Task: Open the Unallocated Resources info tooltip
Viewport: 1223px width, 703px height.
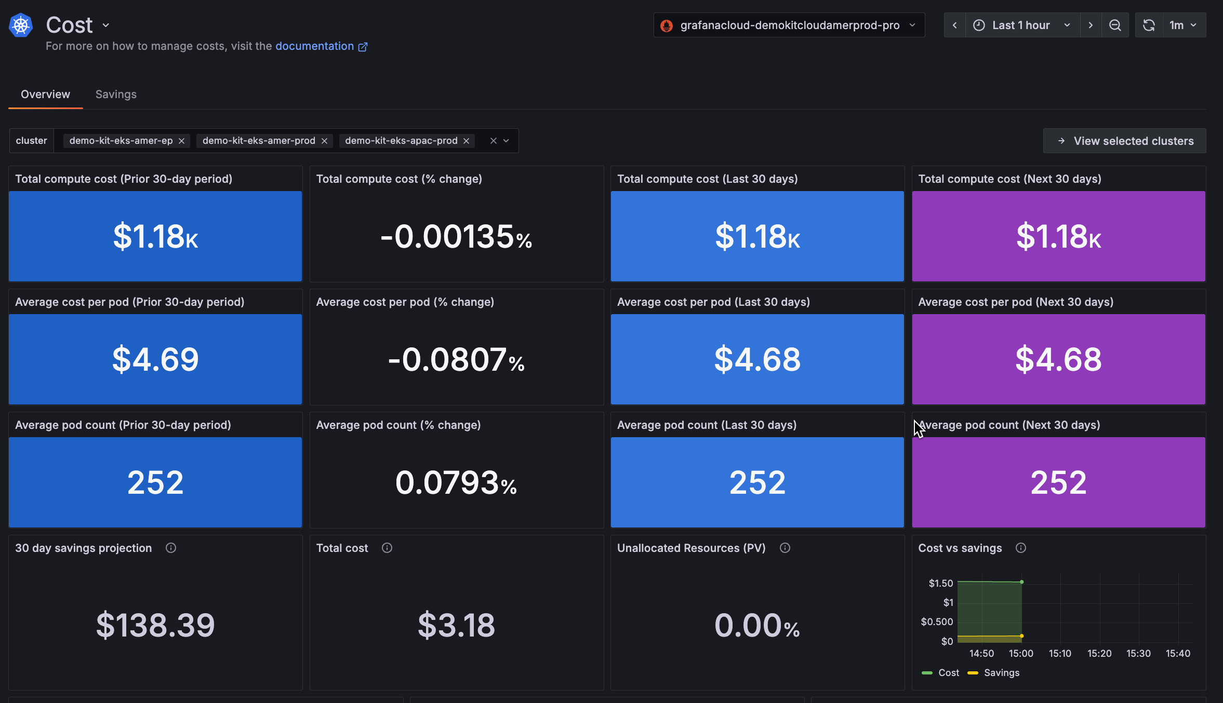Action: coord(785,548)
